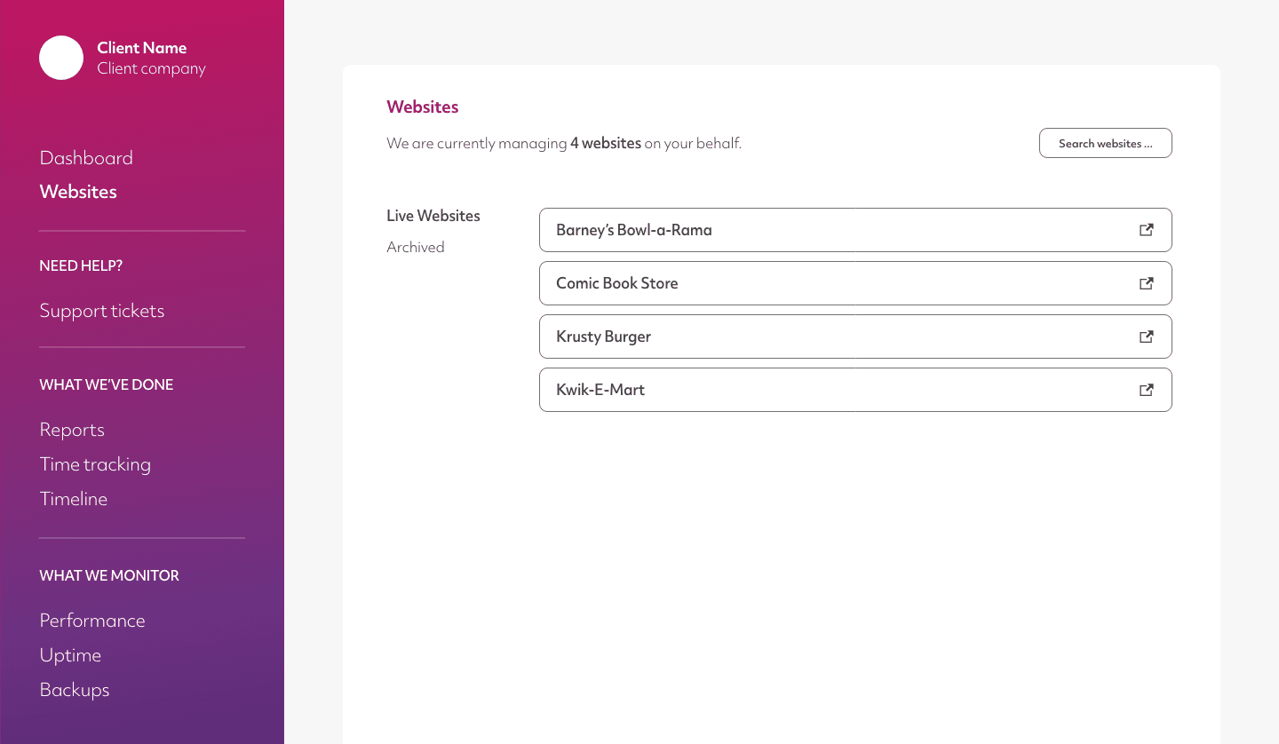This screenshot has height=744, width=1279.
Task: Open Kwik-E-Mart website row
Action: (x=855, y=390)
